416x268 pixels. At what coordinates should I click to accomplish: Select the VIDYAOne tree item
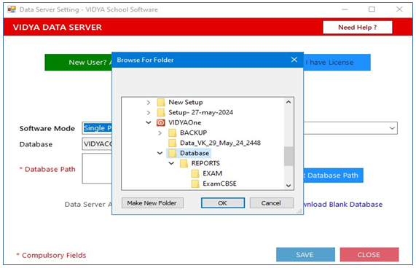184,122
